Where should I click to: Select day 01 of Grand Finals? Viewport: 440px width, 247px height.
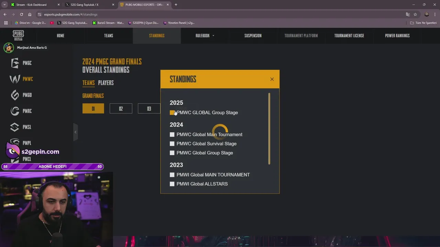point(93,108)
